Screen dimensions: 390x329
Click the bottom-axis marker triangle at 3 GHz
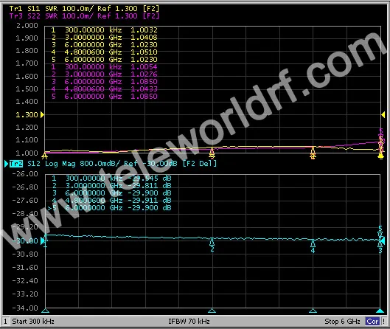click(212, 311)
